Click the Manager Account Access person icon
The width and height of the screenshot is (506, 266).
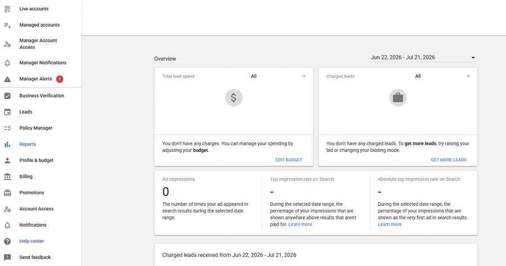pyautogui.click(x=7, y=44)
